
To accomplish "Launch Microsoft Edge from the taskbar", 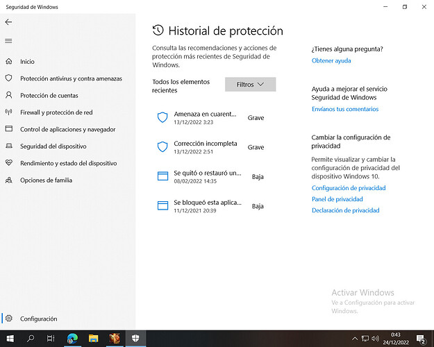I will pos(72,338).
